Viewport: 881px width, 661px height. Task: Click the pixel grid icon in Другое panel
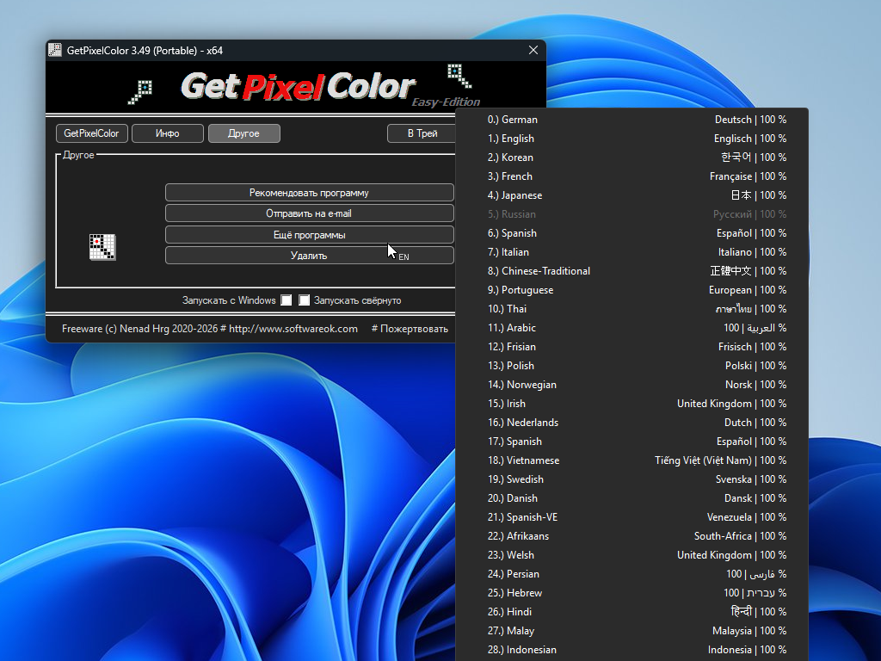(102, 247)
